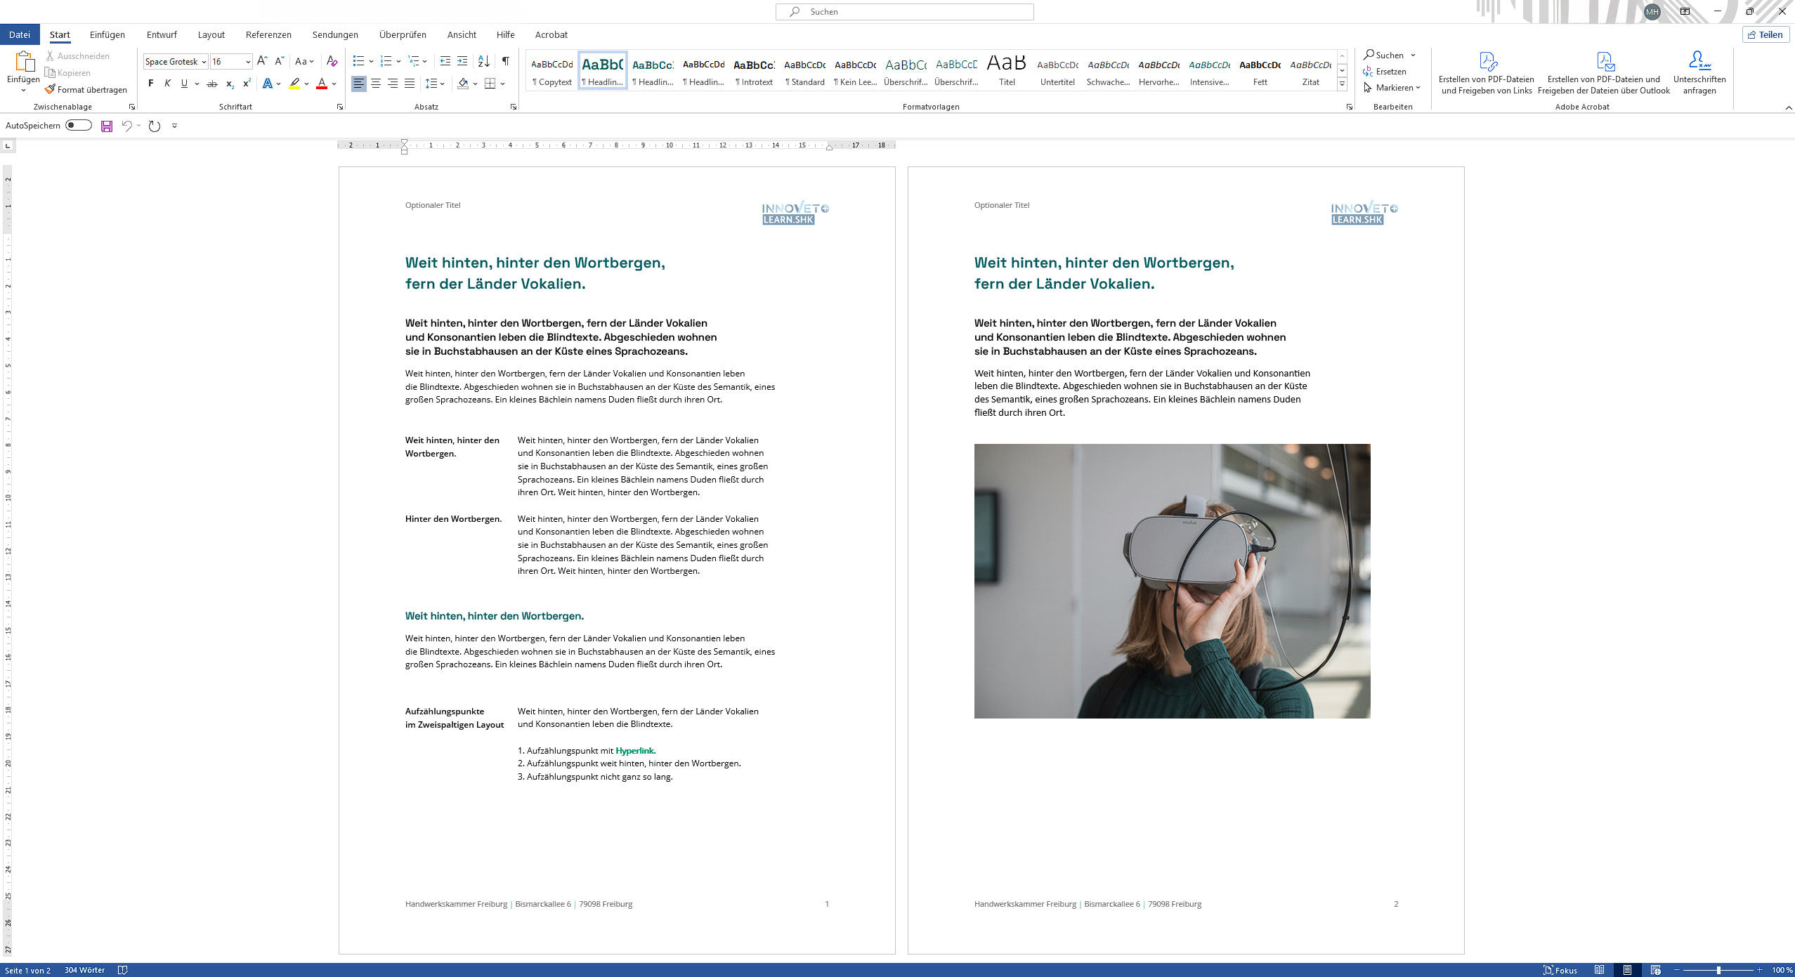Click the zoom slider in the status bar
The height and width of the screenshot is (977, 1795).
click(x=1718, y=970)
